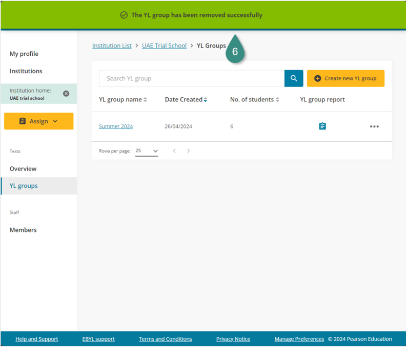Image resolution: width=406 pixels, height=347 pixels.
Task: Expand the Assign dropdown button
Action: tap(39, 121)
